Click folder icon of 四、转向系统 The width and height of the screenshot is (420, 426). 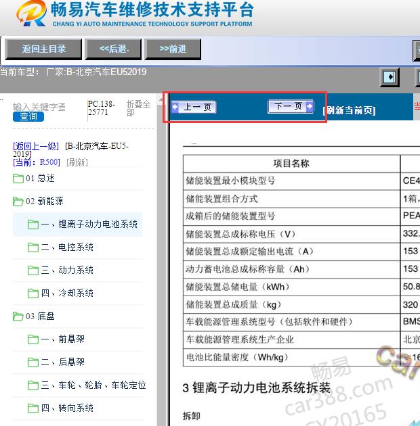33,408
